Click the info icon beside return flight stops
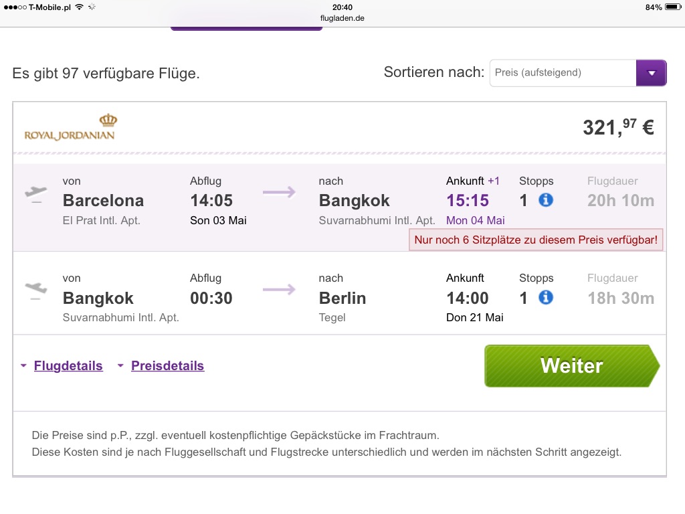The image size is (685, 514). [546, 298]
